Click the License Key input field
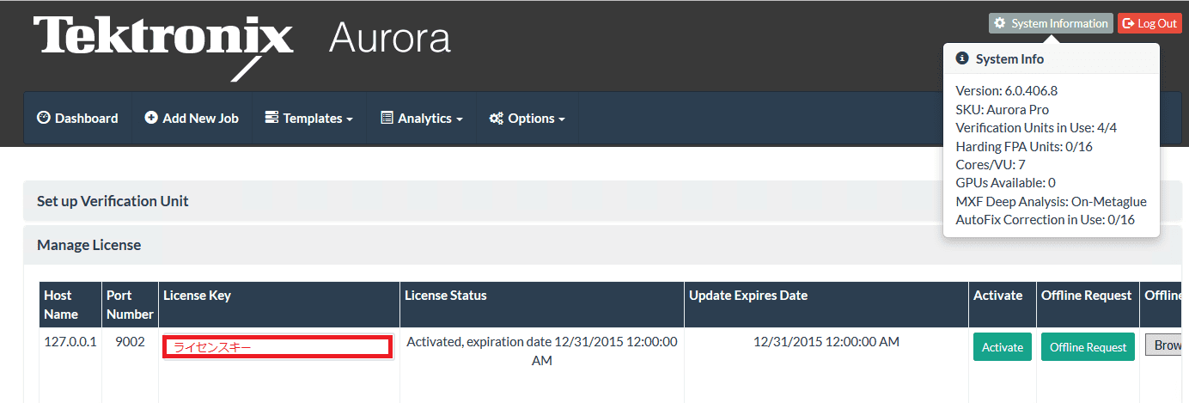The width and height of the screenshot is (1189, 403). point(278,346)
